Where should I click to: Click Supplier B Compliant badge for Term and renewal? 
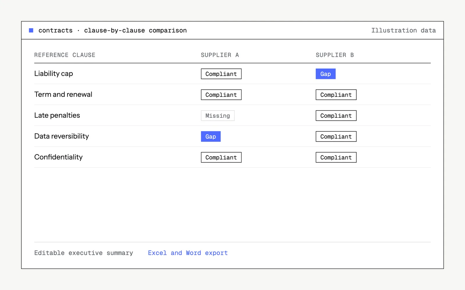tap(336, 95)
